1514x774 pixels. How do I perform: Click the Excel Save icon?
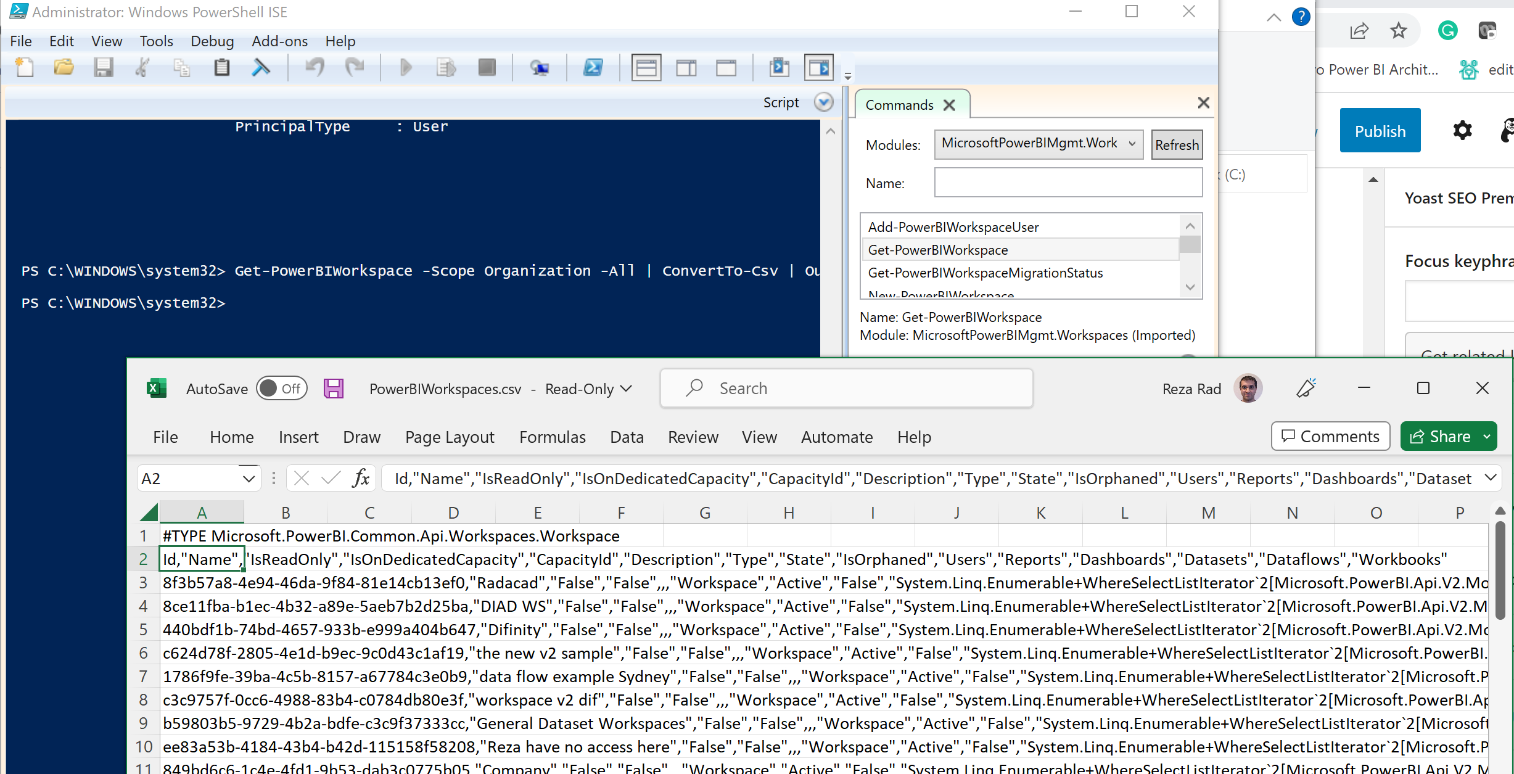click(x=334, y=389)
